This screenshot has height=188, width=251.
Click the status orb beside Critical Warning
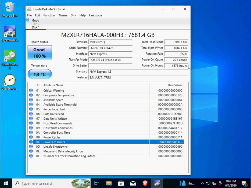pos(31,90)
